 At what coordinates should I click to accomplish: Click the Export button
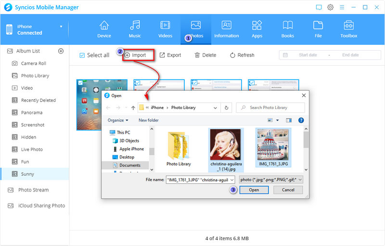click(170, 55)
